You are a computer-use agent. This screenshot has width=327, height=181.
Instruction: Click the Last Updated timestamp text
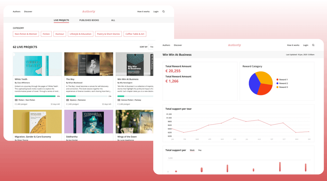point(300,55)
